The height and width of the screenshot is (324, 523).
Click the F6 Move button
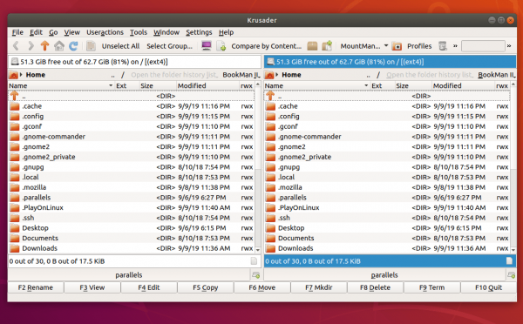point(262,287)
